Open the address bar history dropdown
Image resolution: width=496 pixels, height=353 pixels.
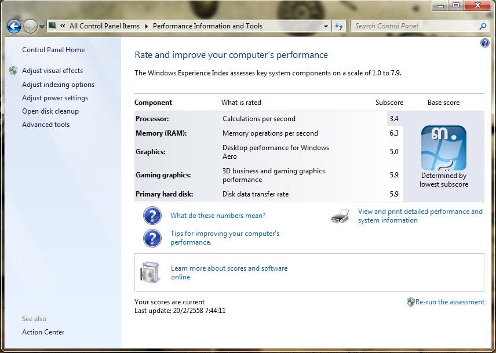pos(326,27)
